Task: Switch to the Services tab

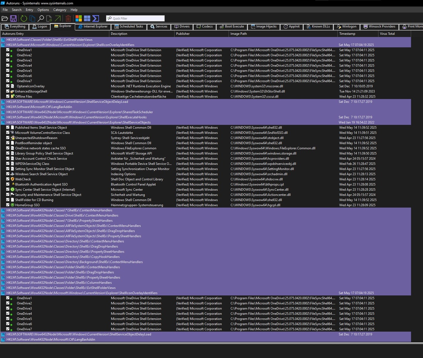Action: 159,27
